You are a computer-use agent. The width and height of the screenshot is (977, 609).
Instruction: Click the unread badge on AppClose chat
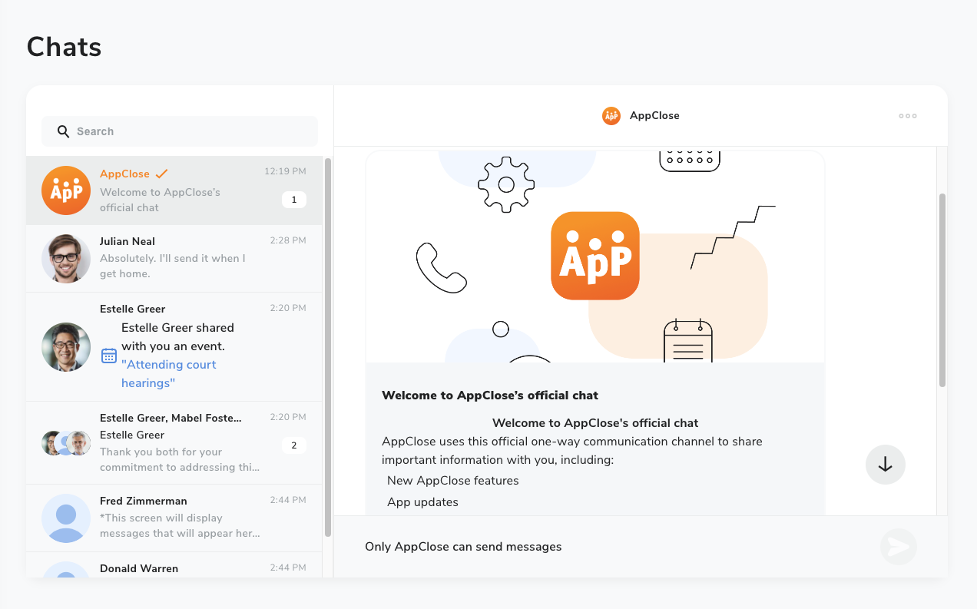point(293,200)
